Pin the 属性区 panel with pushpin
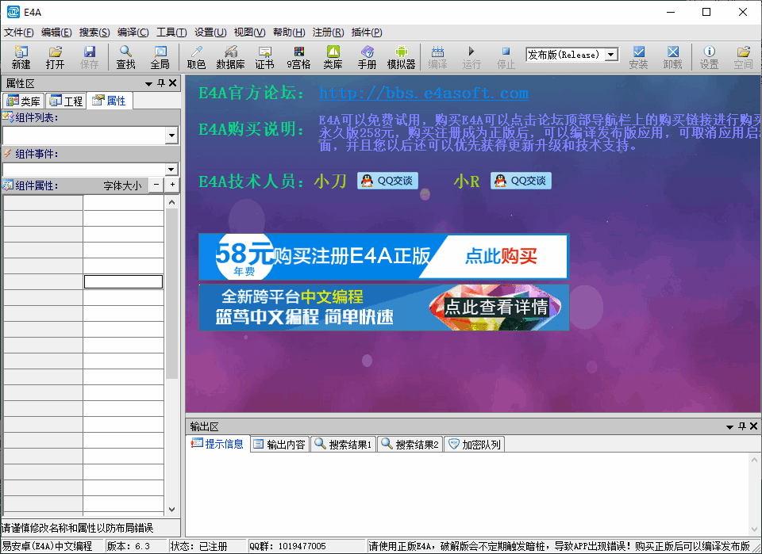The width and height of the screenshot is (762, 554). pyautogui.click(x=161, y=83)
